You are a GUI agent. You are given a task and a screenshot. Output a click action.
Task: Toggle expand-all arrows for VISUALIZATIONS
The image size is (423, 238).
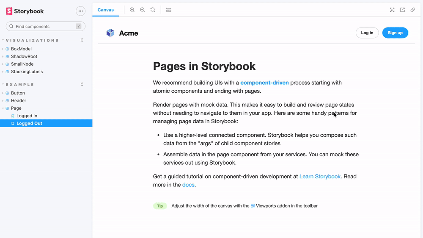coord(82,40)
